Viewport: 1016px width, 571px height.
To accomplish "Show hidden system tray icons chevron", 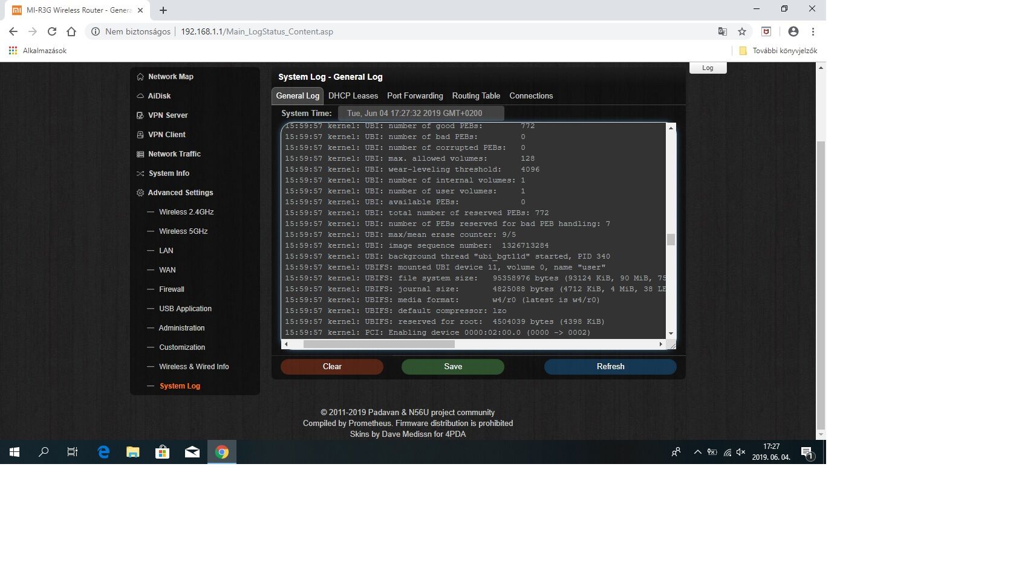I will [x=697, y=452].
